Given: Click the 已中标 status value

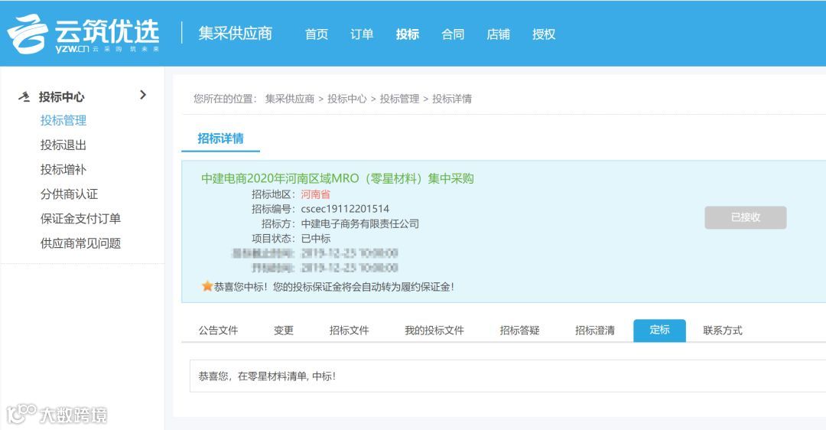Looking at the screenshot, I should [316, 239].
